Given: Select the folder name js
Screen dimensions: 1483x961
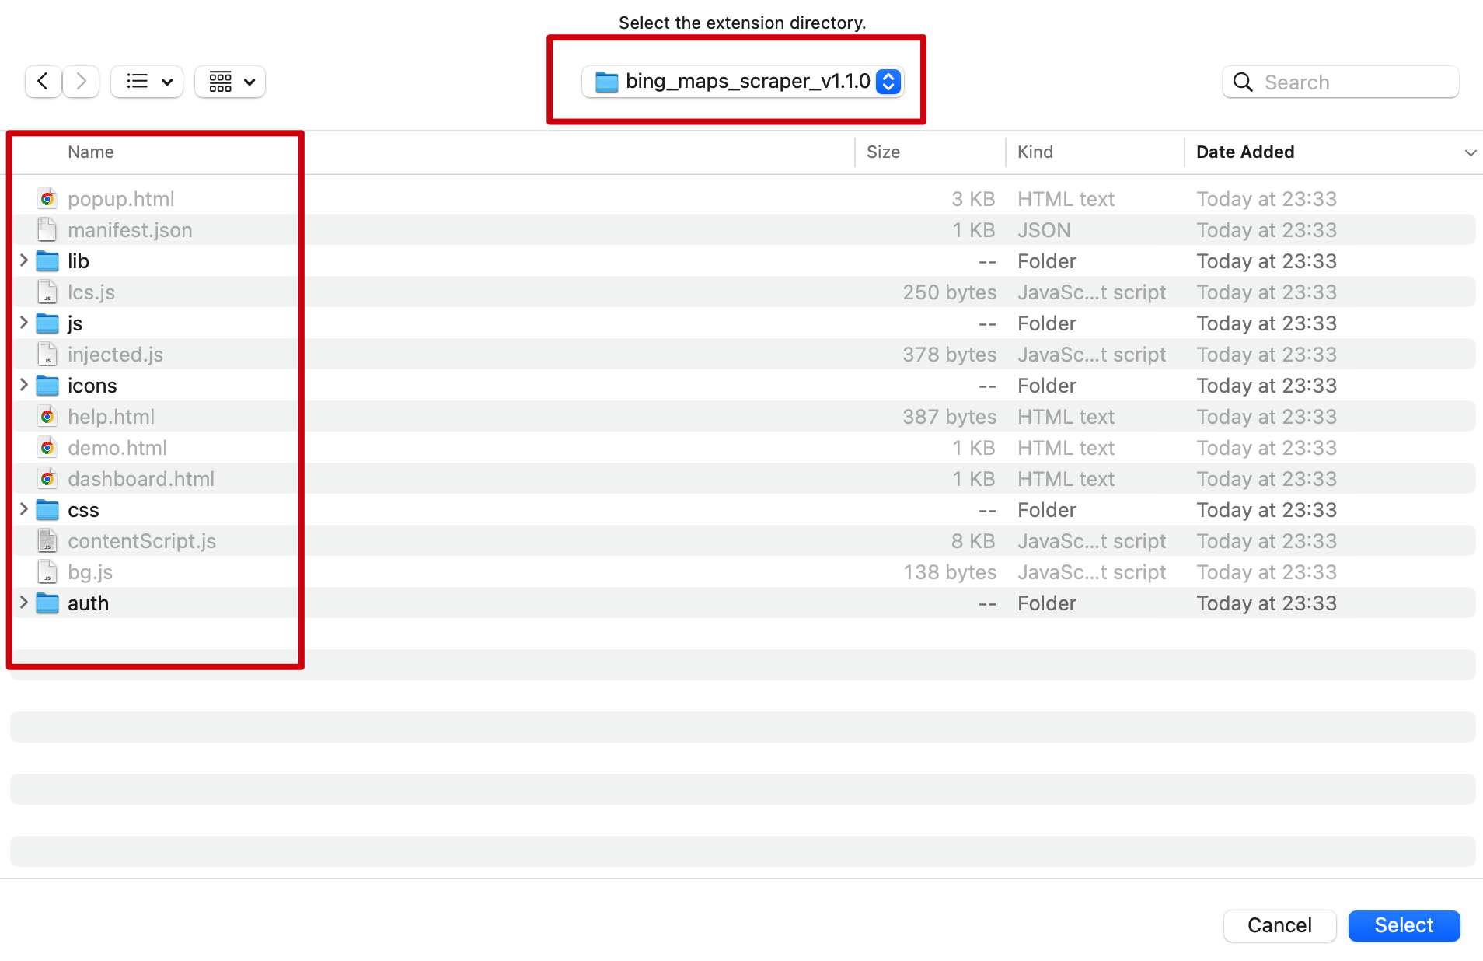Looking at the screenshot, I should tap(75, 323).
